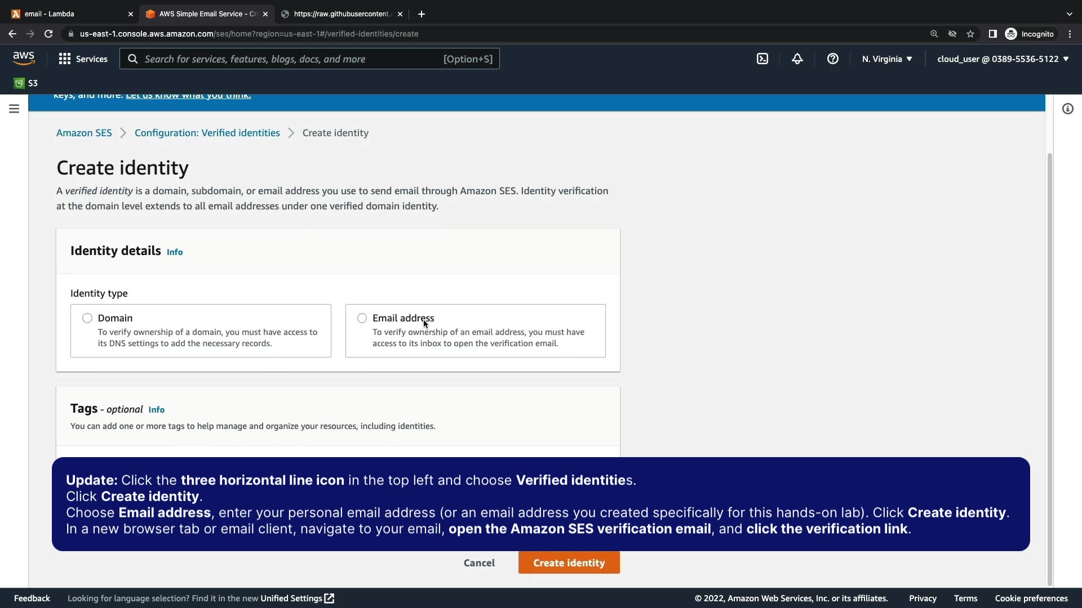Click the AWS logo home icon

[x=24, y=58]
